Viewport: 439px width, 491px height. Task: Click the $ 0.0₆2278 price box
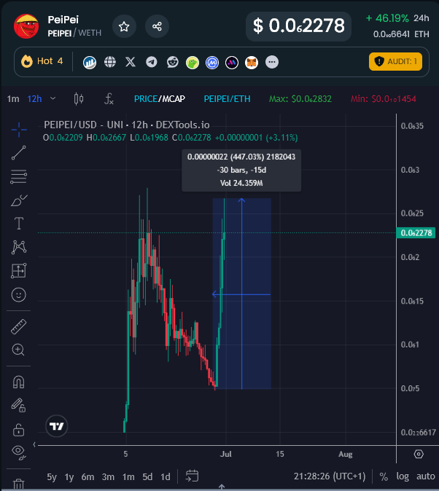(298, 26)
